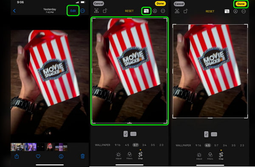Image resolution: width=255 pixels, height=167 pixels.
Task: Open Adjust tool in the right screen
Action: [x=199, y=156]
